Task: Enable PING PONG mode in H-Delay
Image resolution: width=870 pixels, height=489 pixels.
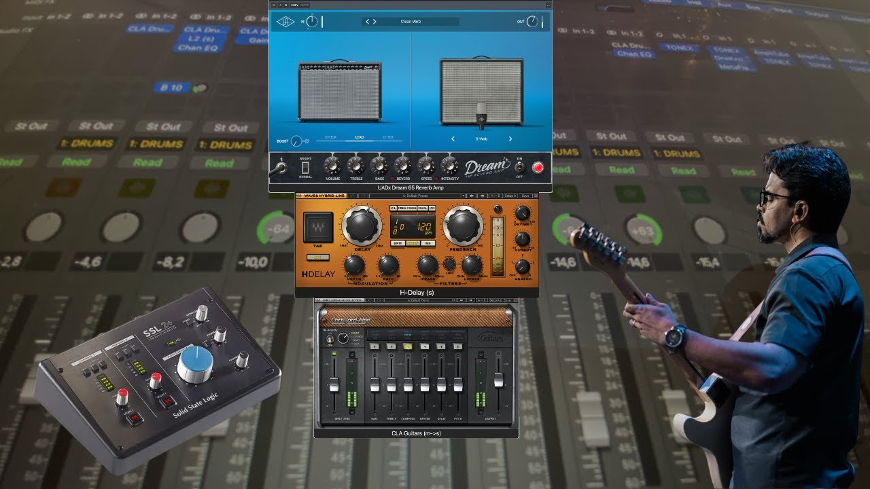Action: point(407,208)
